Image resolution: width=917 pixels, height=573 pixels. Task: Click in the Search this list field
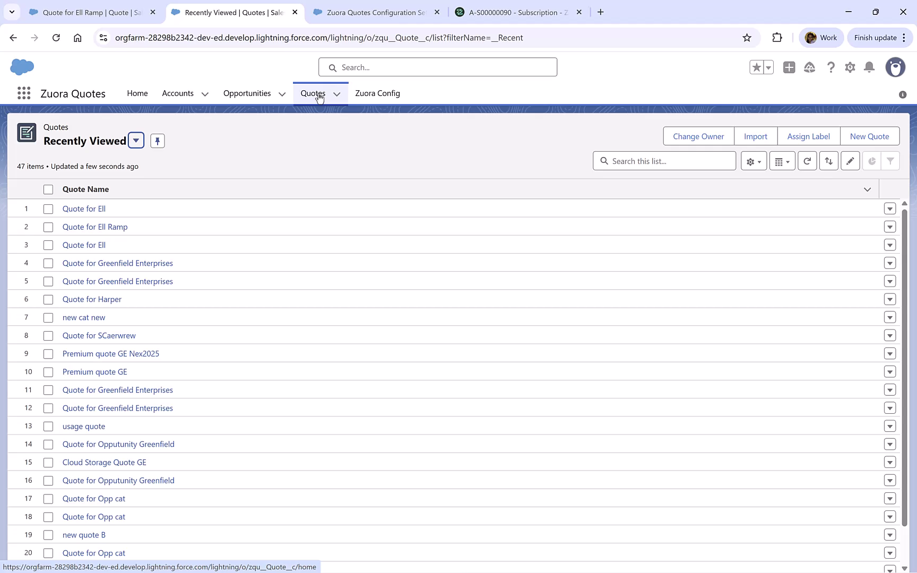point(664,161)
